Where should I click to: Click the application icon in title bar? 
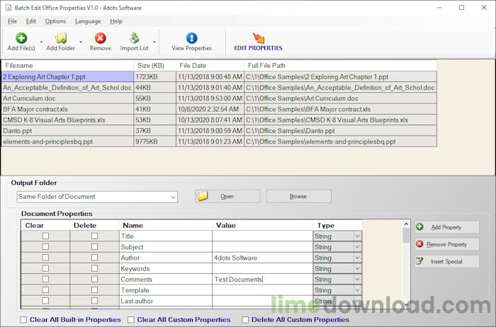point(9,8)
